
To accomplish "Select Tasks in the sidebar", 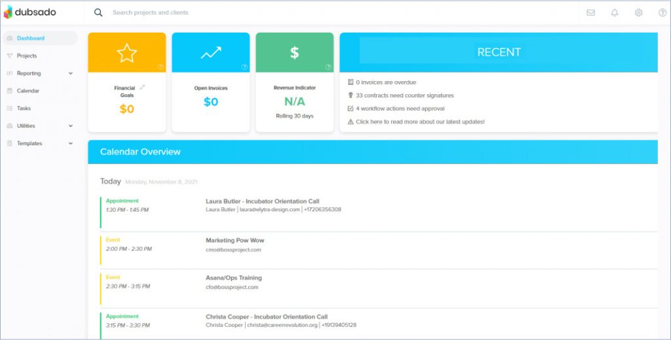I will pyautogui.click(x=24, y=109).
